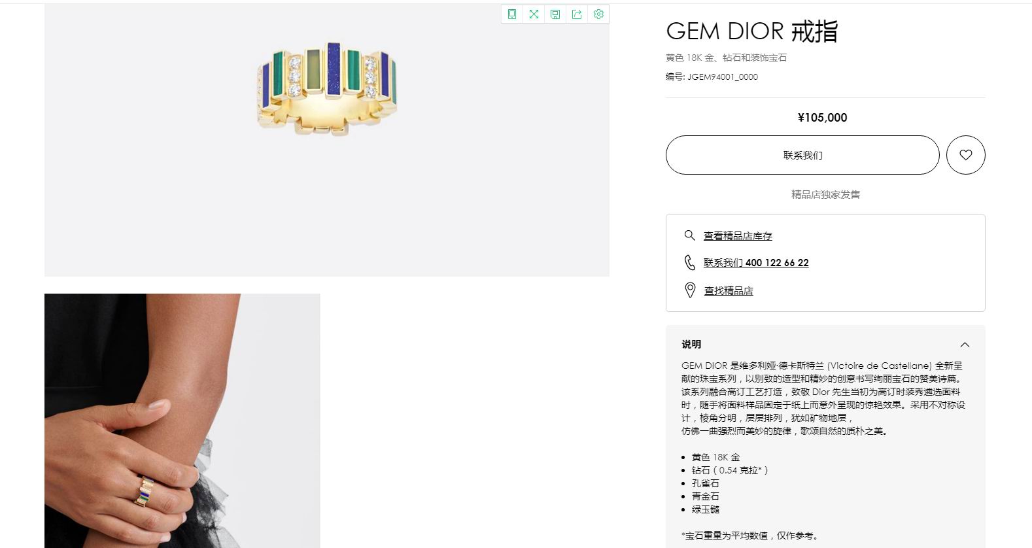The height and width of the screenshot is (548, 1032).
Task: Click the GEM DIOR 戒指 product title
Action: click(x=751, y=31)
